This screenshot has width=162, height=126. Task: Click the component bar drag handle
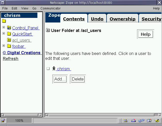click(x=120, y=121)
